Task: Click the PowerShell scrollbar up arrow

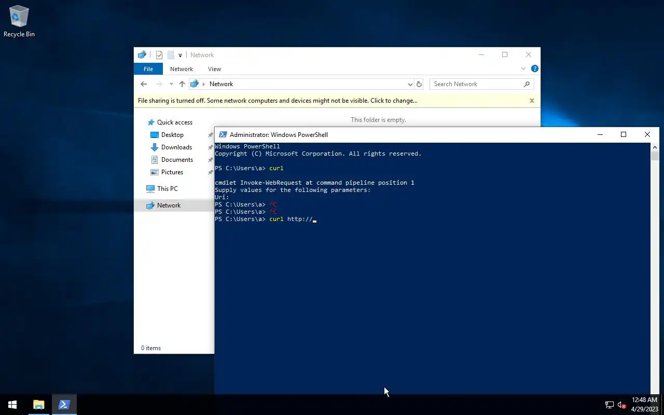Action: click(x=655, y=147)
